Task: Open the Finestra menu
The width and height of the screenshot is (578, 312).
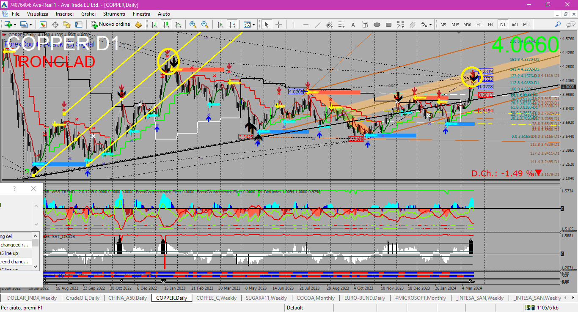Action: (x=141, y=14)
